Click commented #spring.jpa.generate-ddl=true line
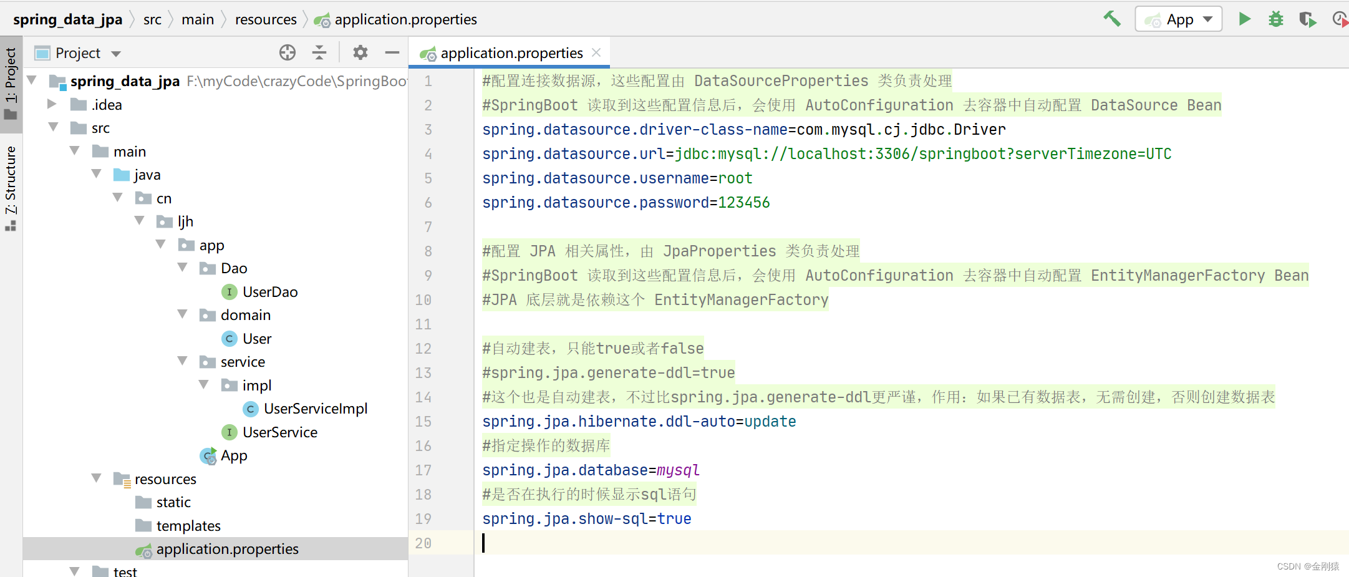The width and height of the screenshot is (1349, 577). [x=609, y=373]
